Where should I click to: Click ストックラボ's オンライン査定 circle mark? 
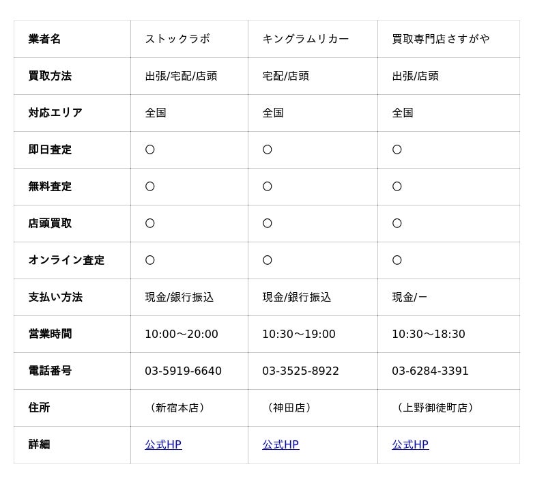click(x=150, y=261)
